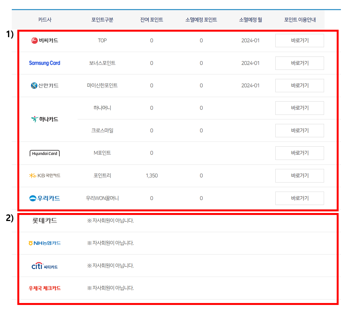This screenshot has height=311, width=351.
Task: Click the Samsung Card logo
Action: coord(45,63)
